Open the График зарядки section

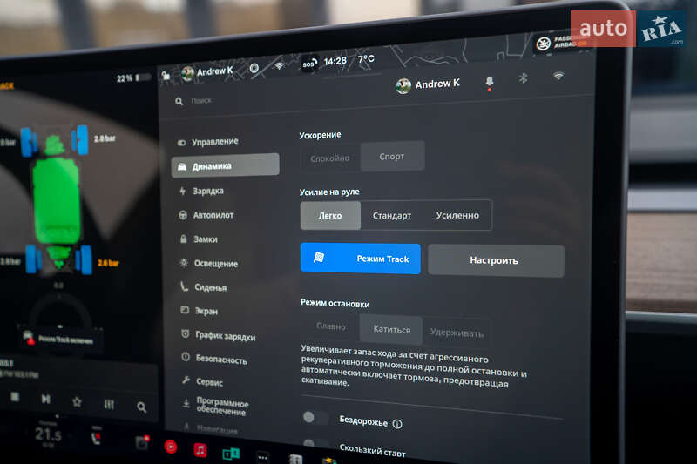(x=219, y=336)
